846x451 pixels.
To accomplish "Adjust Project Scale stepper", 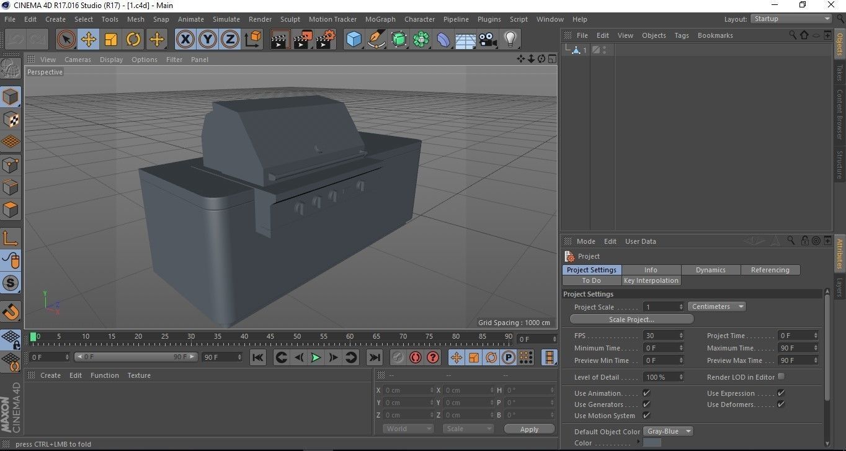I will [681, 306].
